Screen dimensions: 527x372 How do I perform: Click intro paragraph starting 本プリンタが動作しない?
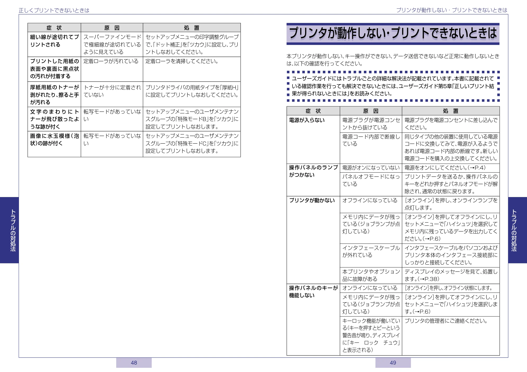(x=393, y=60)
